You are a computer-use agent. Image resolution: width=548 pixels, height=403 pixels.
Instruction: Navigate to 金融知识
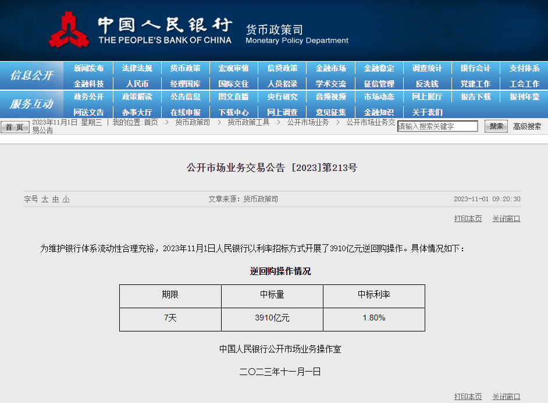379,112
